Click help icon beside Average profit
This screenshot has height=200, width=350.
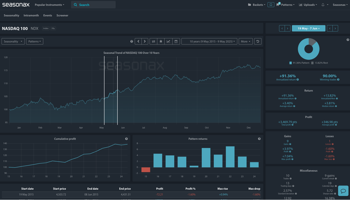tap(336, 125)
